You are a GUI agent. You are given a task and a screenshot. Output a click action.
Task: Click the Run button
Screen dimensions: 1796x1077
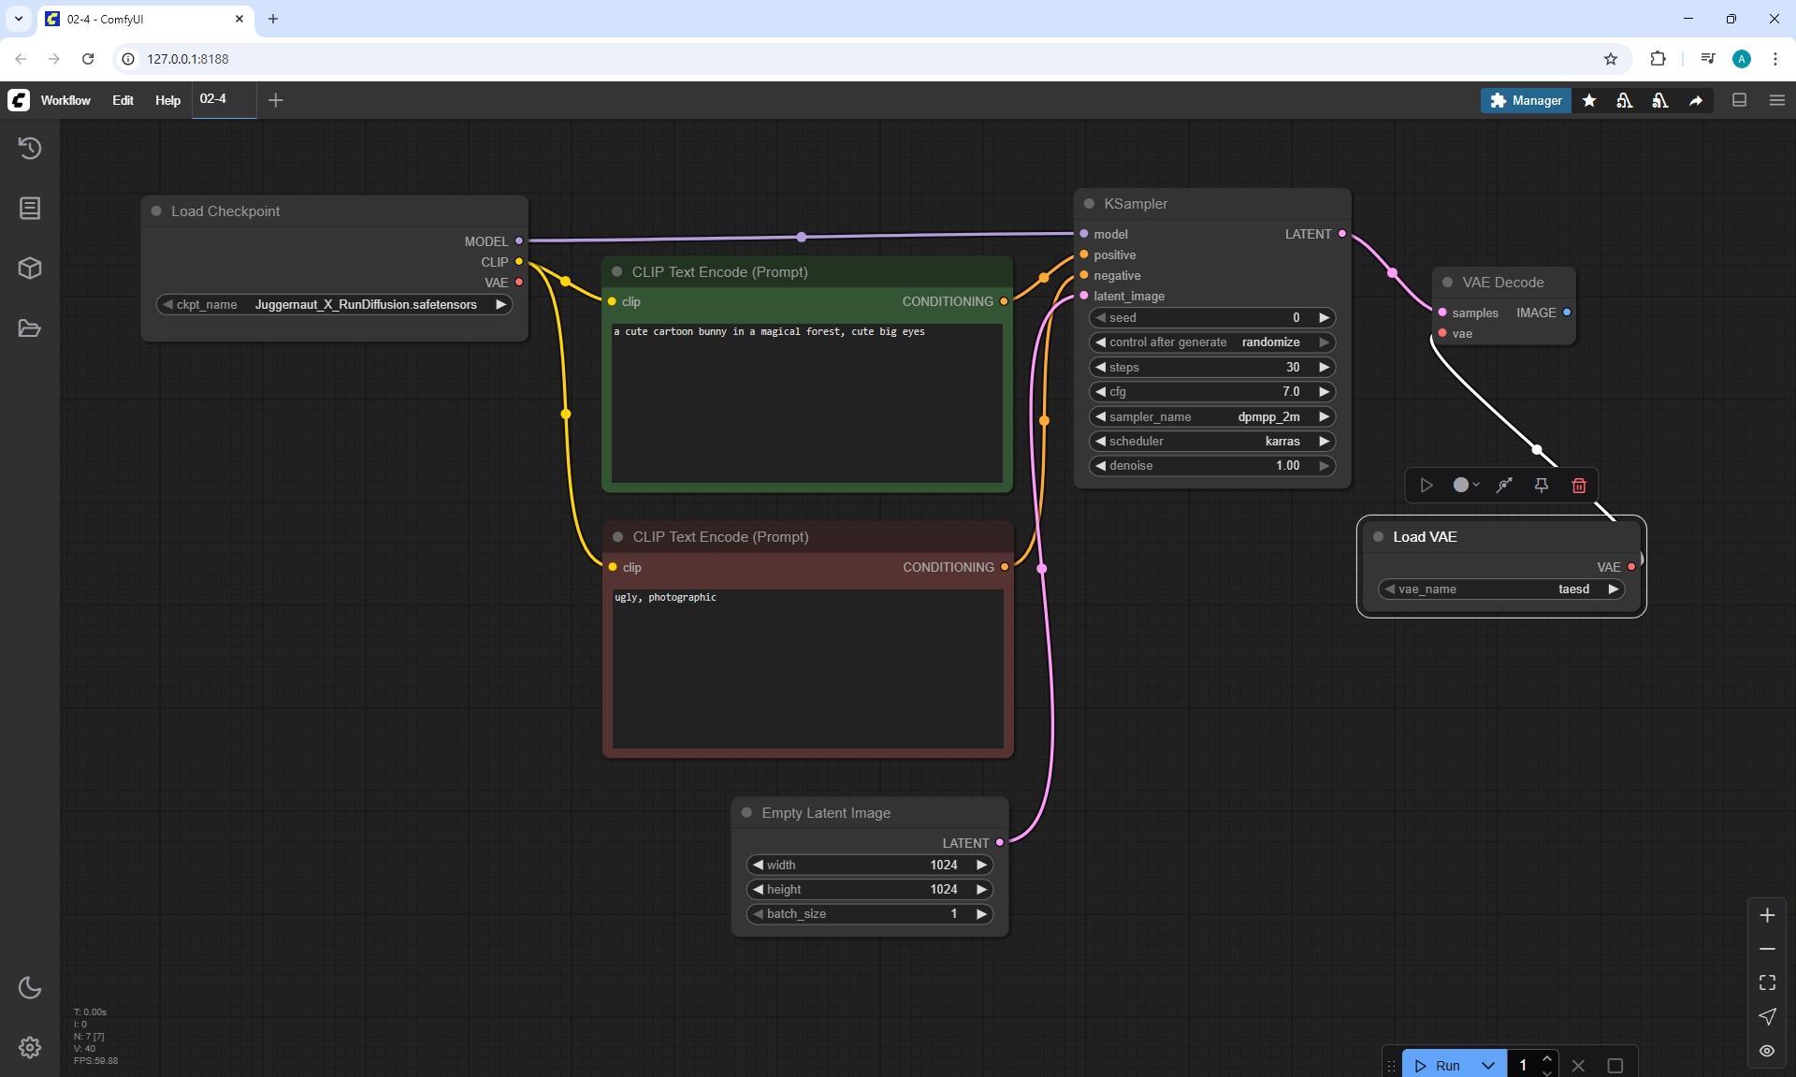[1439, 1065]
